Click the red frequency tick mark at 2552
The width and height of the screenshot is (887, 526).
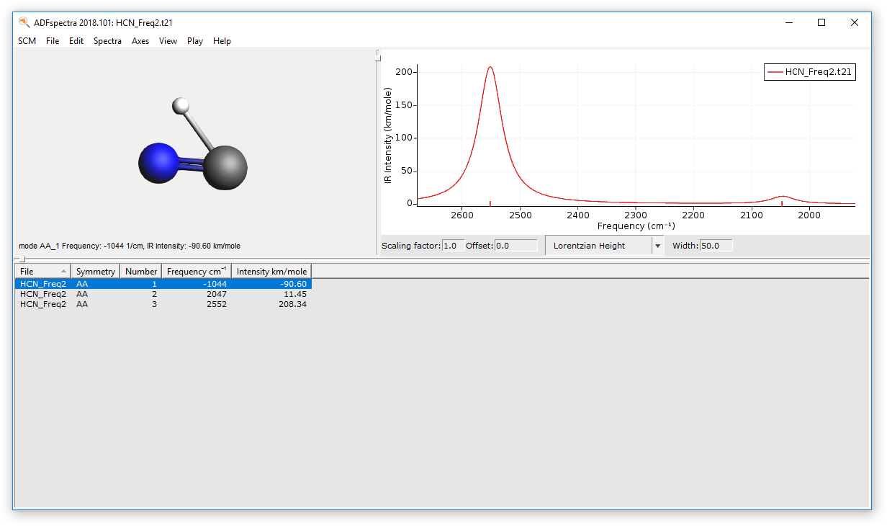click(x=490, y=203)
